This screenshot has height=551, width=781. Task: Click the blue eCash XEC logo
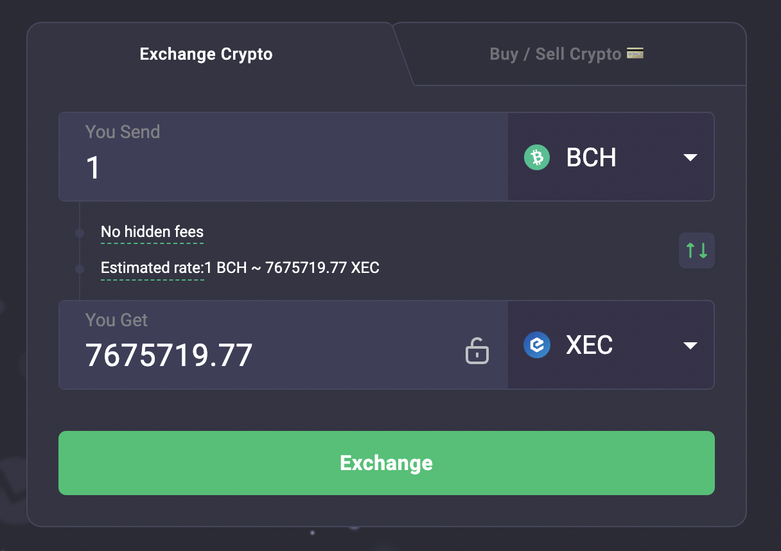point(536,345)
